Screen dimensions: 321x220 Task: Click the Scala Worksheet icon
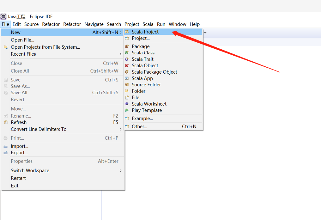[x=127, y=104]
